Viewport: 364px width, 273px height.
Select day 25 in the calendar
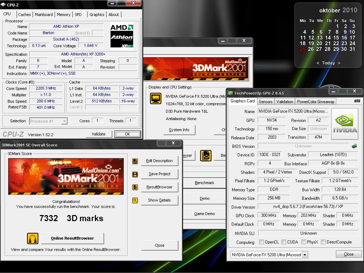tap(303, 49)
